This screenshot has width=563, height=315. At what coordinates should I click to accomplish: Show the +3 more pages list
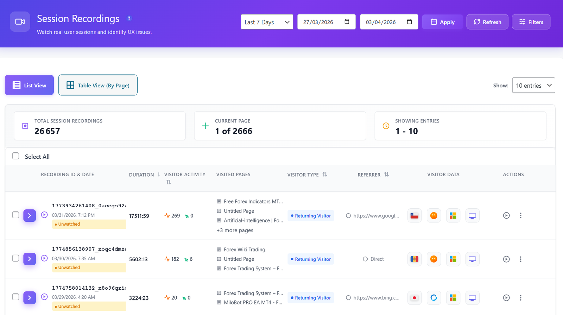pos(235,230)
